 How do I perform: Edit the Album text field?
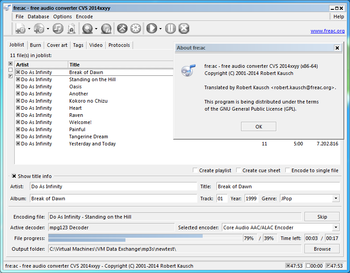point(113,198)
